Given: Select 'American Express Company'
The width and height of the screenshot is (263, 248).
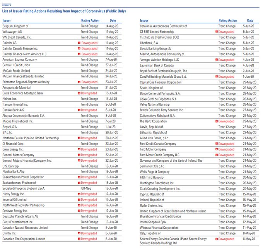Looking at the screenshot, I should click(20, 60).
